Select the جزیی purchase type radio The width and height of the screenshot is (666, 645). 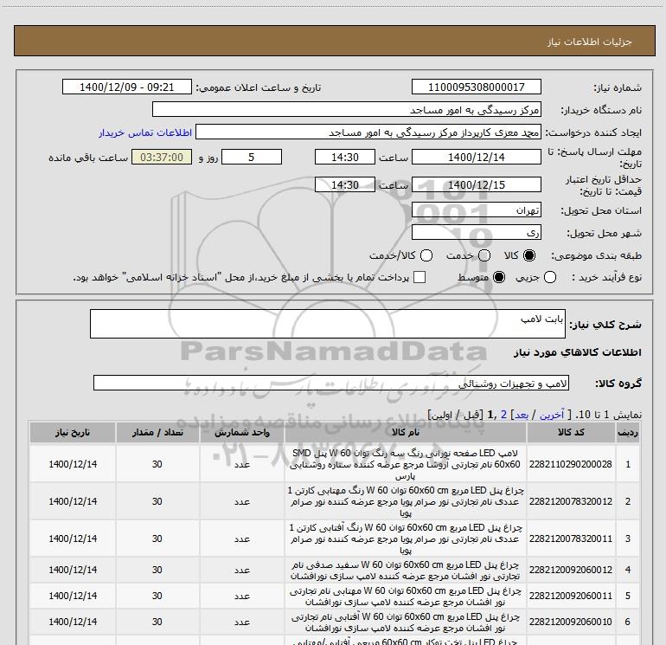pyautogui.click(x=550, y=277)
